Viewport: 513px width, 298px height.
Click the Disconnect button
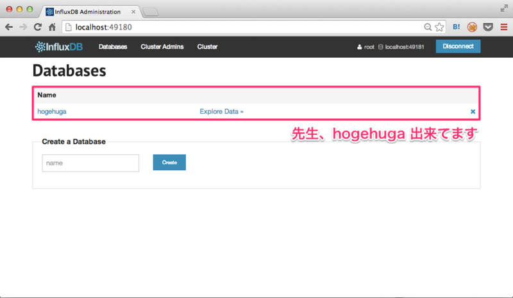coord(458,46)
